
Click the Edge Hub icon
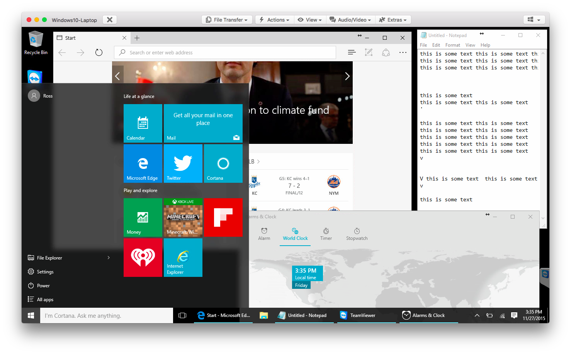[352, 52]
